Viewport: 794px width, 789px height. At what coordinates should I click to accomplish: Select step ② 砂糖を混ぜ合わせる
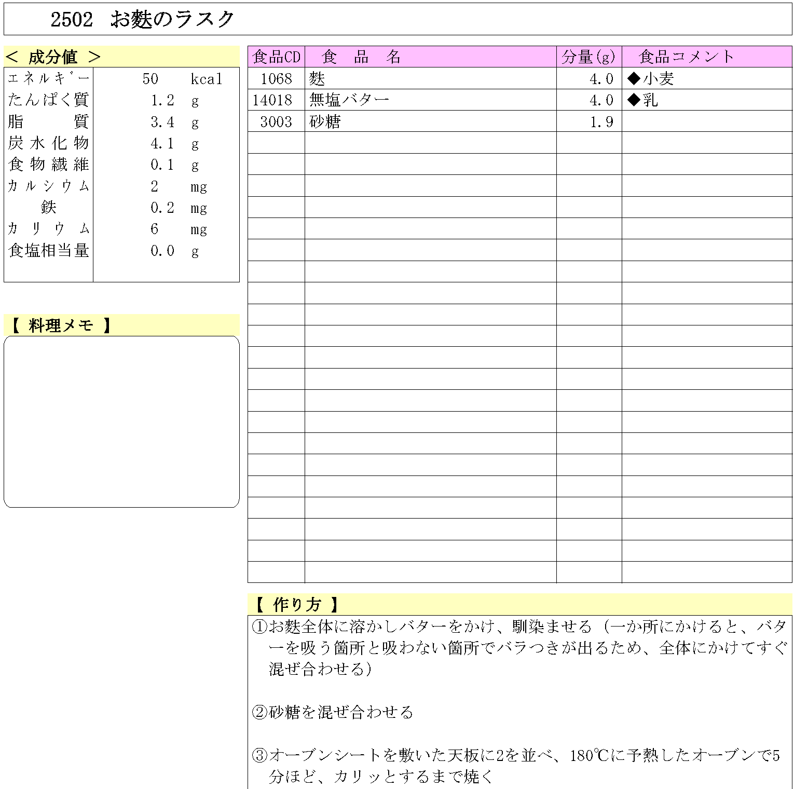tap(332, 712)
